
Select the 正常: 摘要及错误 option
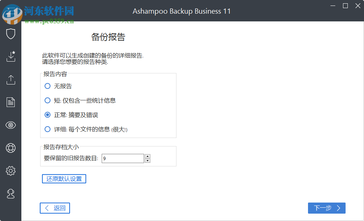[48, 115]
